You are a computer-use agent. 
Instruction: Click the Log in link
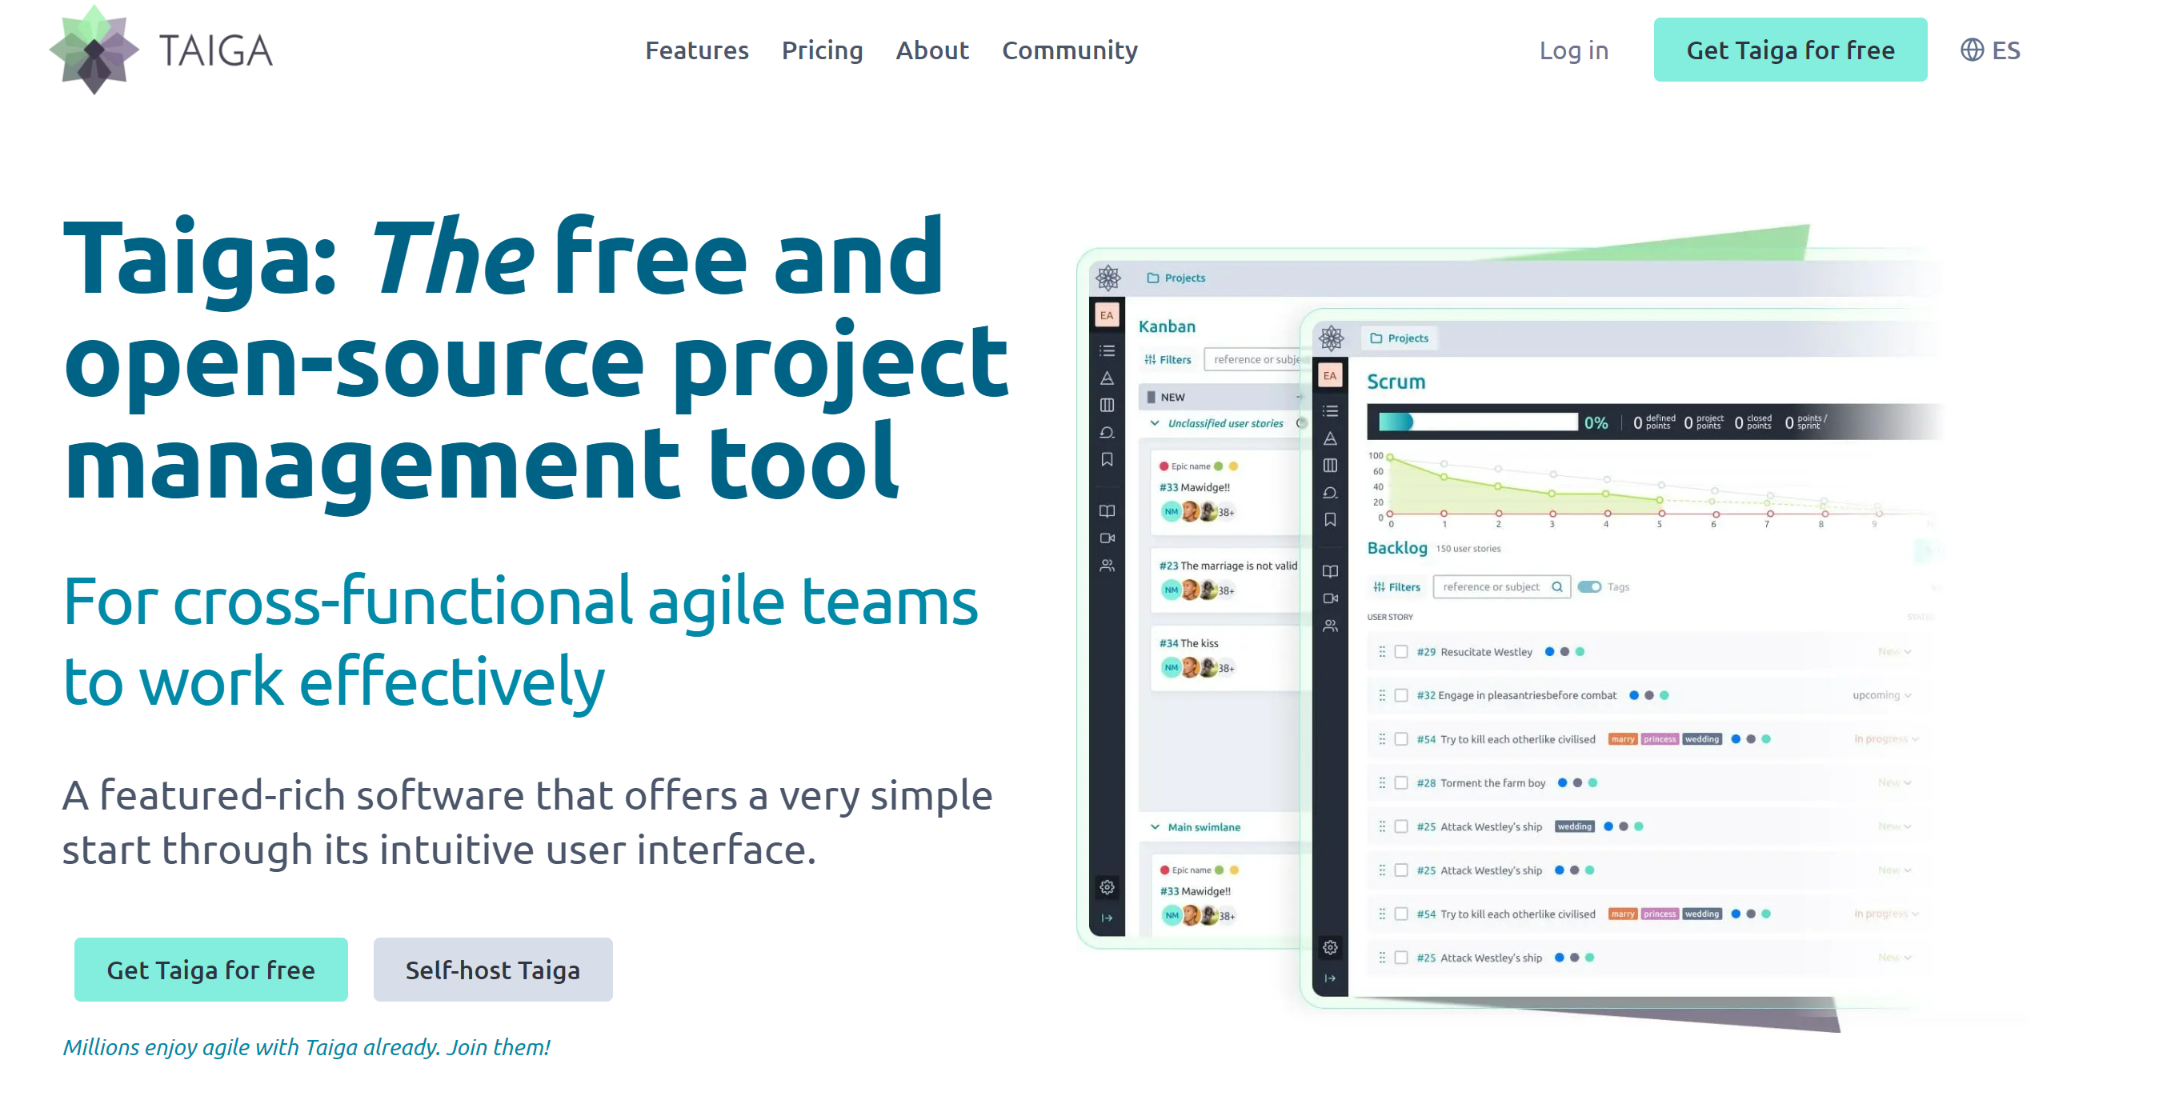click(1574, 50)
